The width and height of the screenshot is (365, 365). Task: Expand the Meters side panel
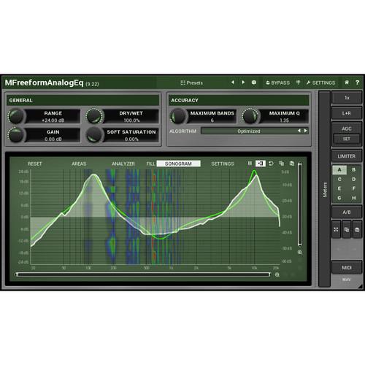click(x=325, y=190)
